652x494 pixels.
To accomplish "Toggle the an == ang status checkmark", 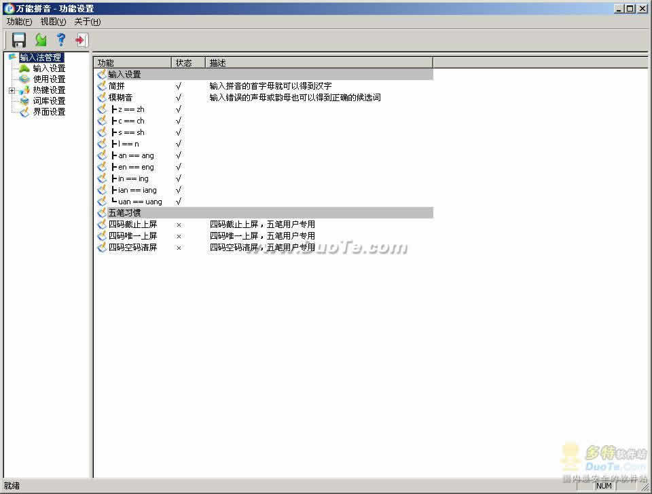I will 179,155.
